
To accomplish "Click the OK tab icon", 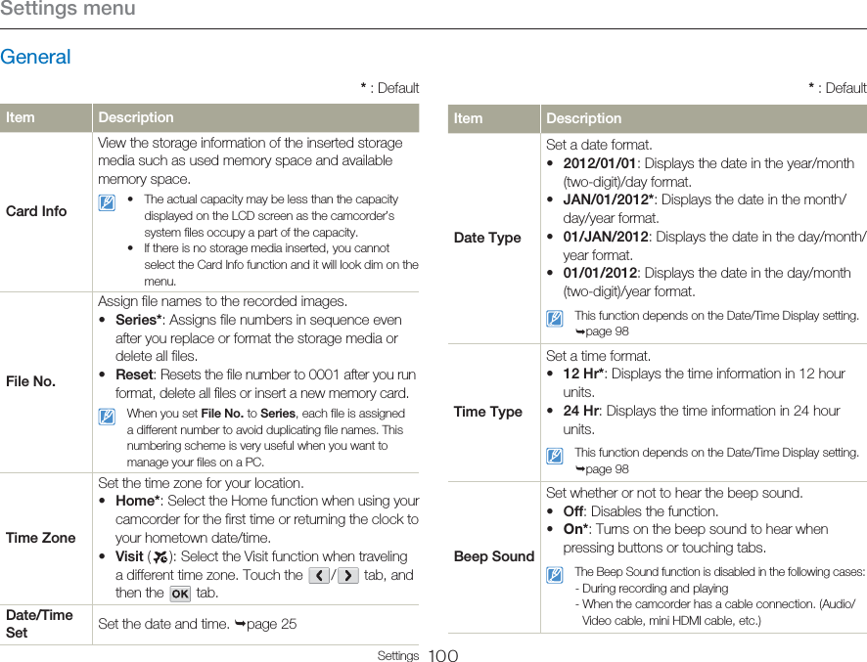I will pos(180,594).
